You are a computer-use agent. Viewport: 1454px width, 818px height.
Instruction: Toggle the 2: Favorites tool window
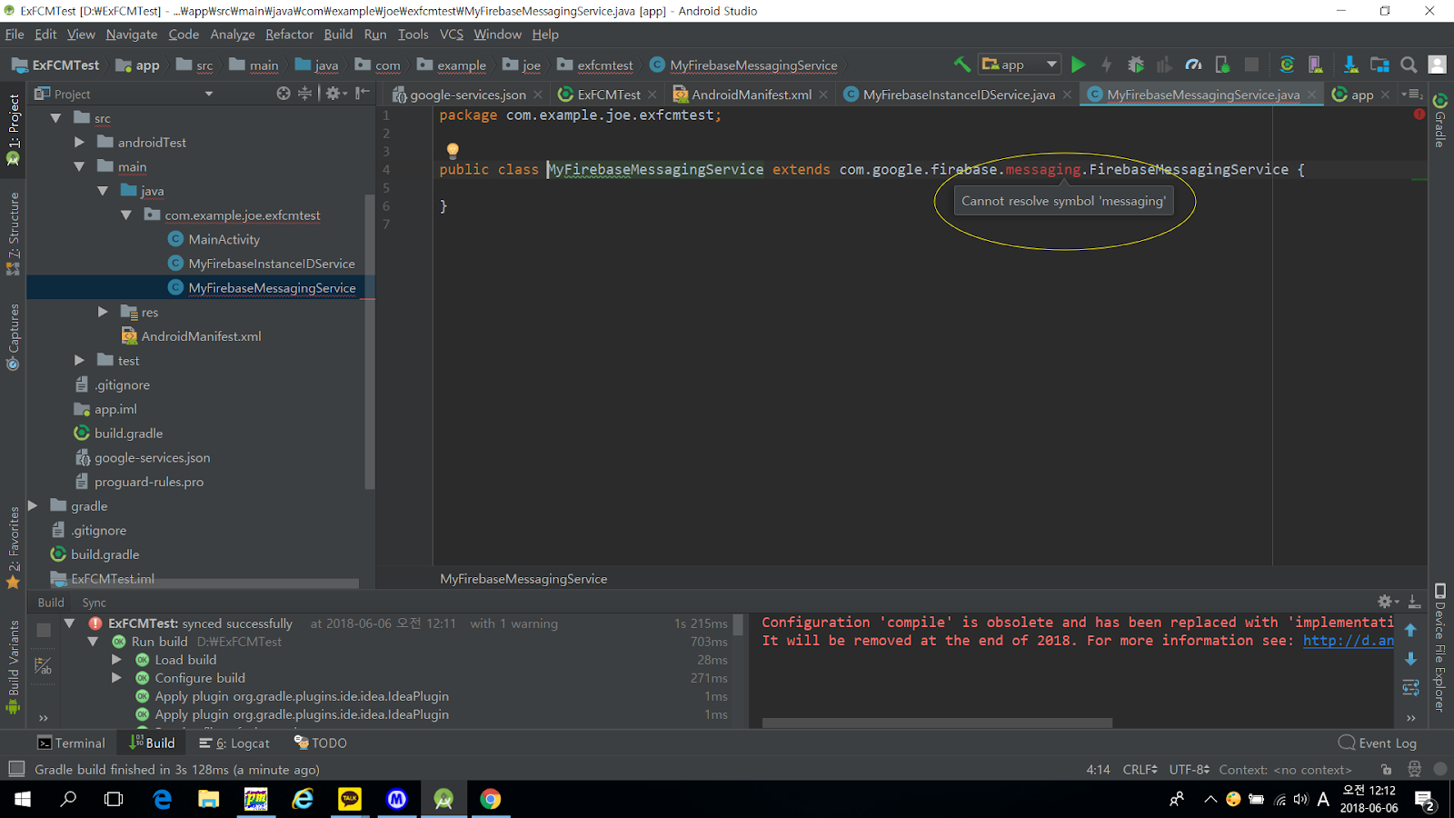[x=14, y=548]
